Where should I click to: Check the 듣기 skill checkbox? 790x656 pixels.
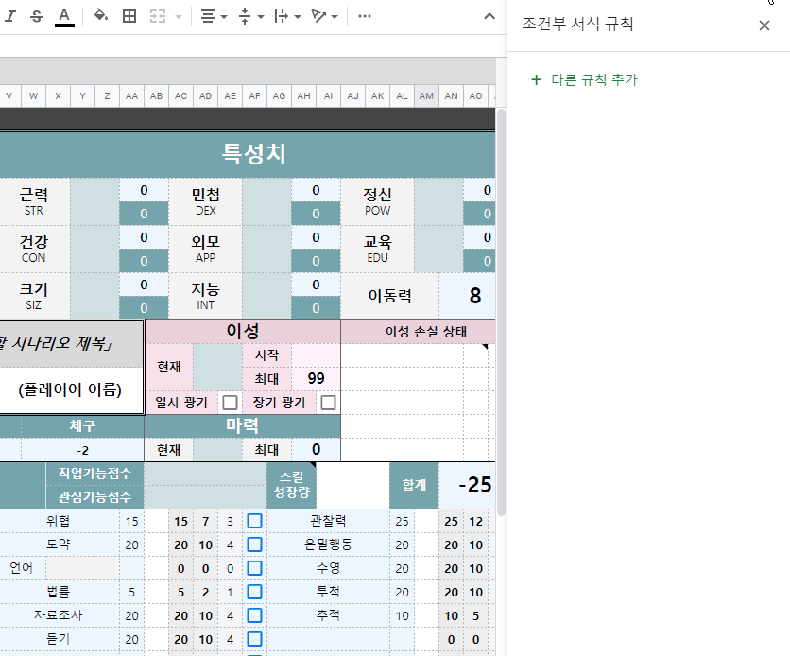click(x=254, y=639)
